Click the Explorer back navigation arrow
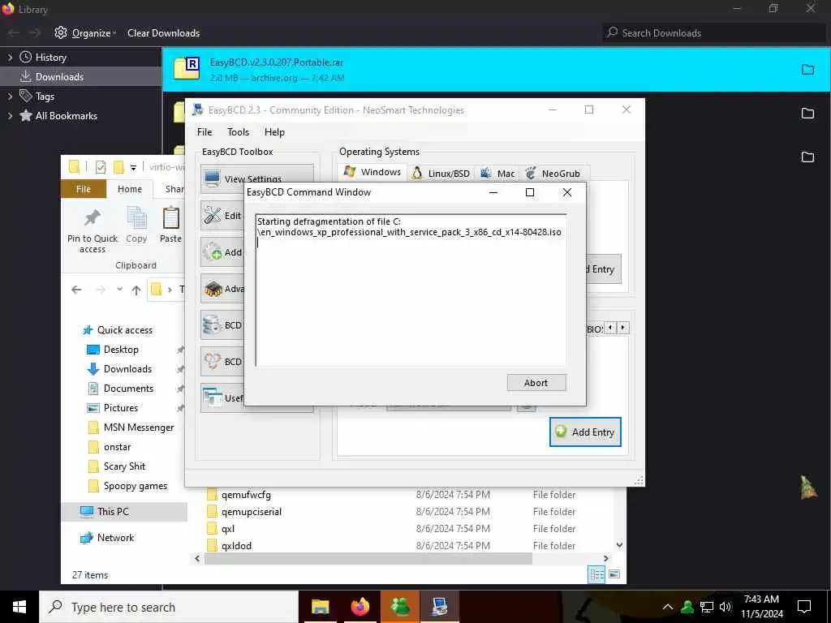Image resolution: width=831 pixels, height=623 pixels. tap(76, 290)
